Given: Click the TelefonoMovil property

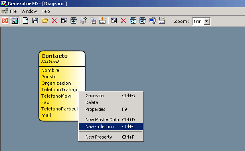Looking at the screenshot, I should point(57,96).
